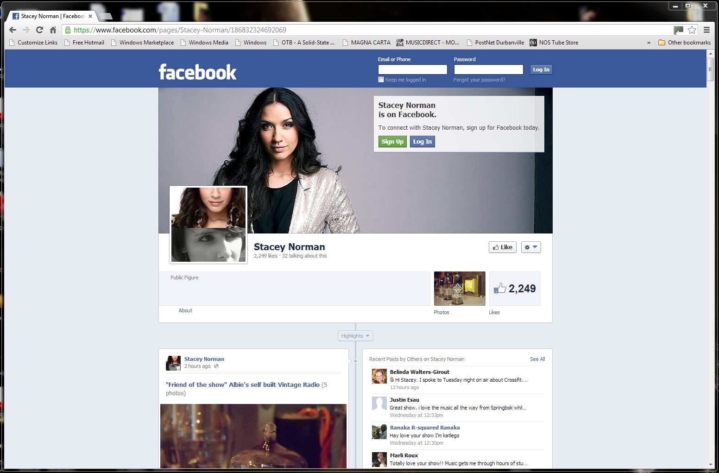The width and height of the screenshot is (719, 473).
Task: Click the scrollbar down arrow
Action: tap(711, 465)
